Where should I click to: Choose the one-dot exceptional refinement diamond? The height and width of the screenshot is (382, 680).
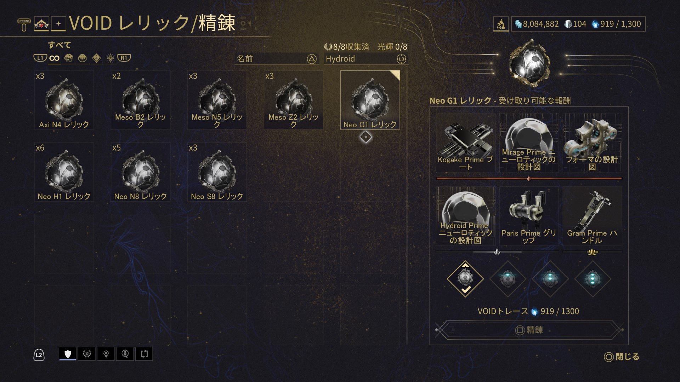pos(508,279)
